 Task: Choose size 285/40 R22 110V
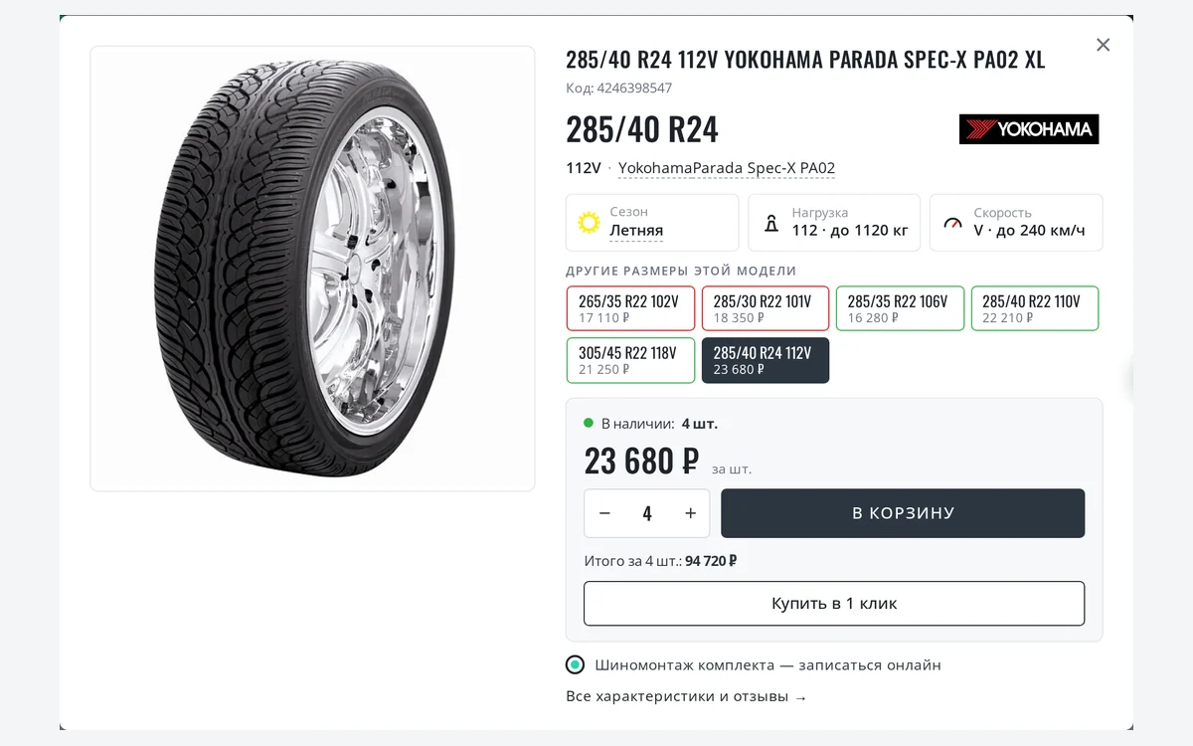click(x=1035, y=308)
